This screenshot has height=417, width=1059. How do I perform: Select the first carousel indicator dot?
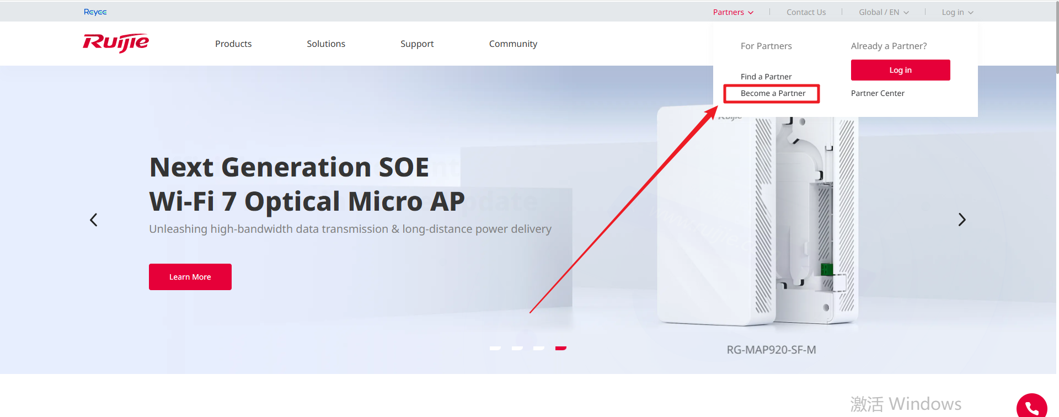click(x=495, y=348)
